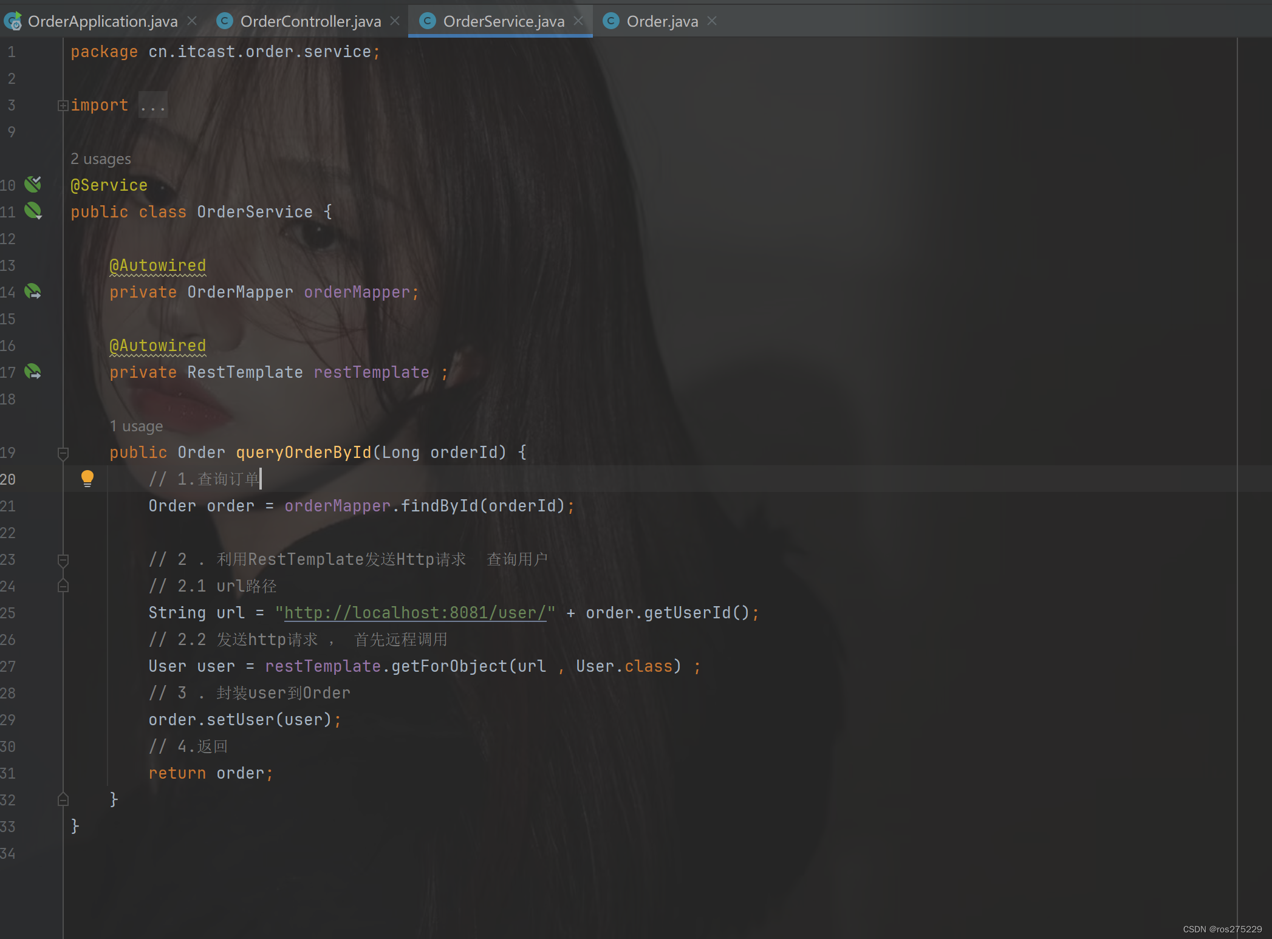Click autowired dependency gutter icon beside orderMapper
Screen dimensions: 1272x939
tap(33, 292)
